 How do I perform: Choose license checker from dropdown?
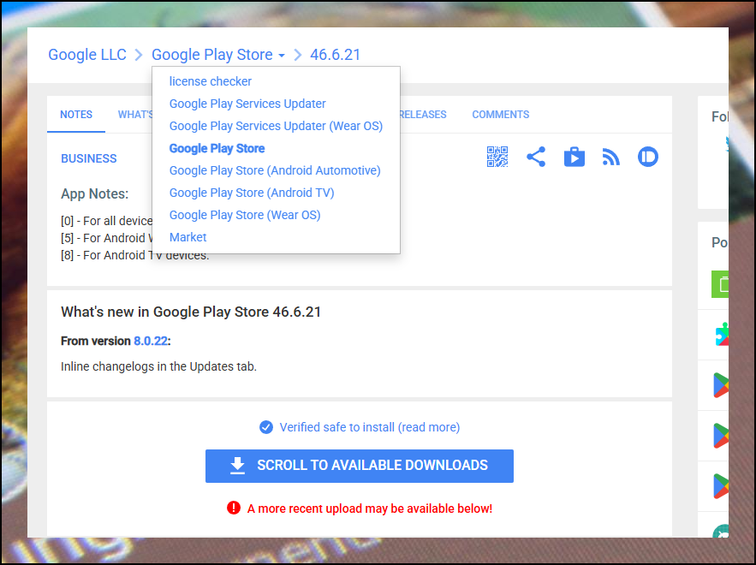pos(211,81)
